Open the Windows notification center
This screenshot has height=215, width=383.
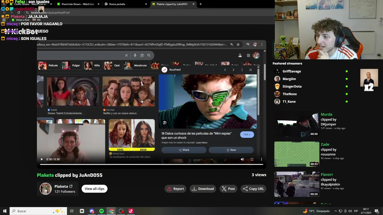click(x=377, y=211)
